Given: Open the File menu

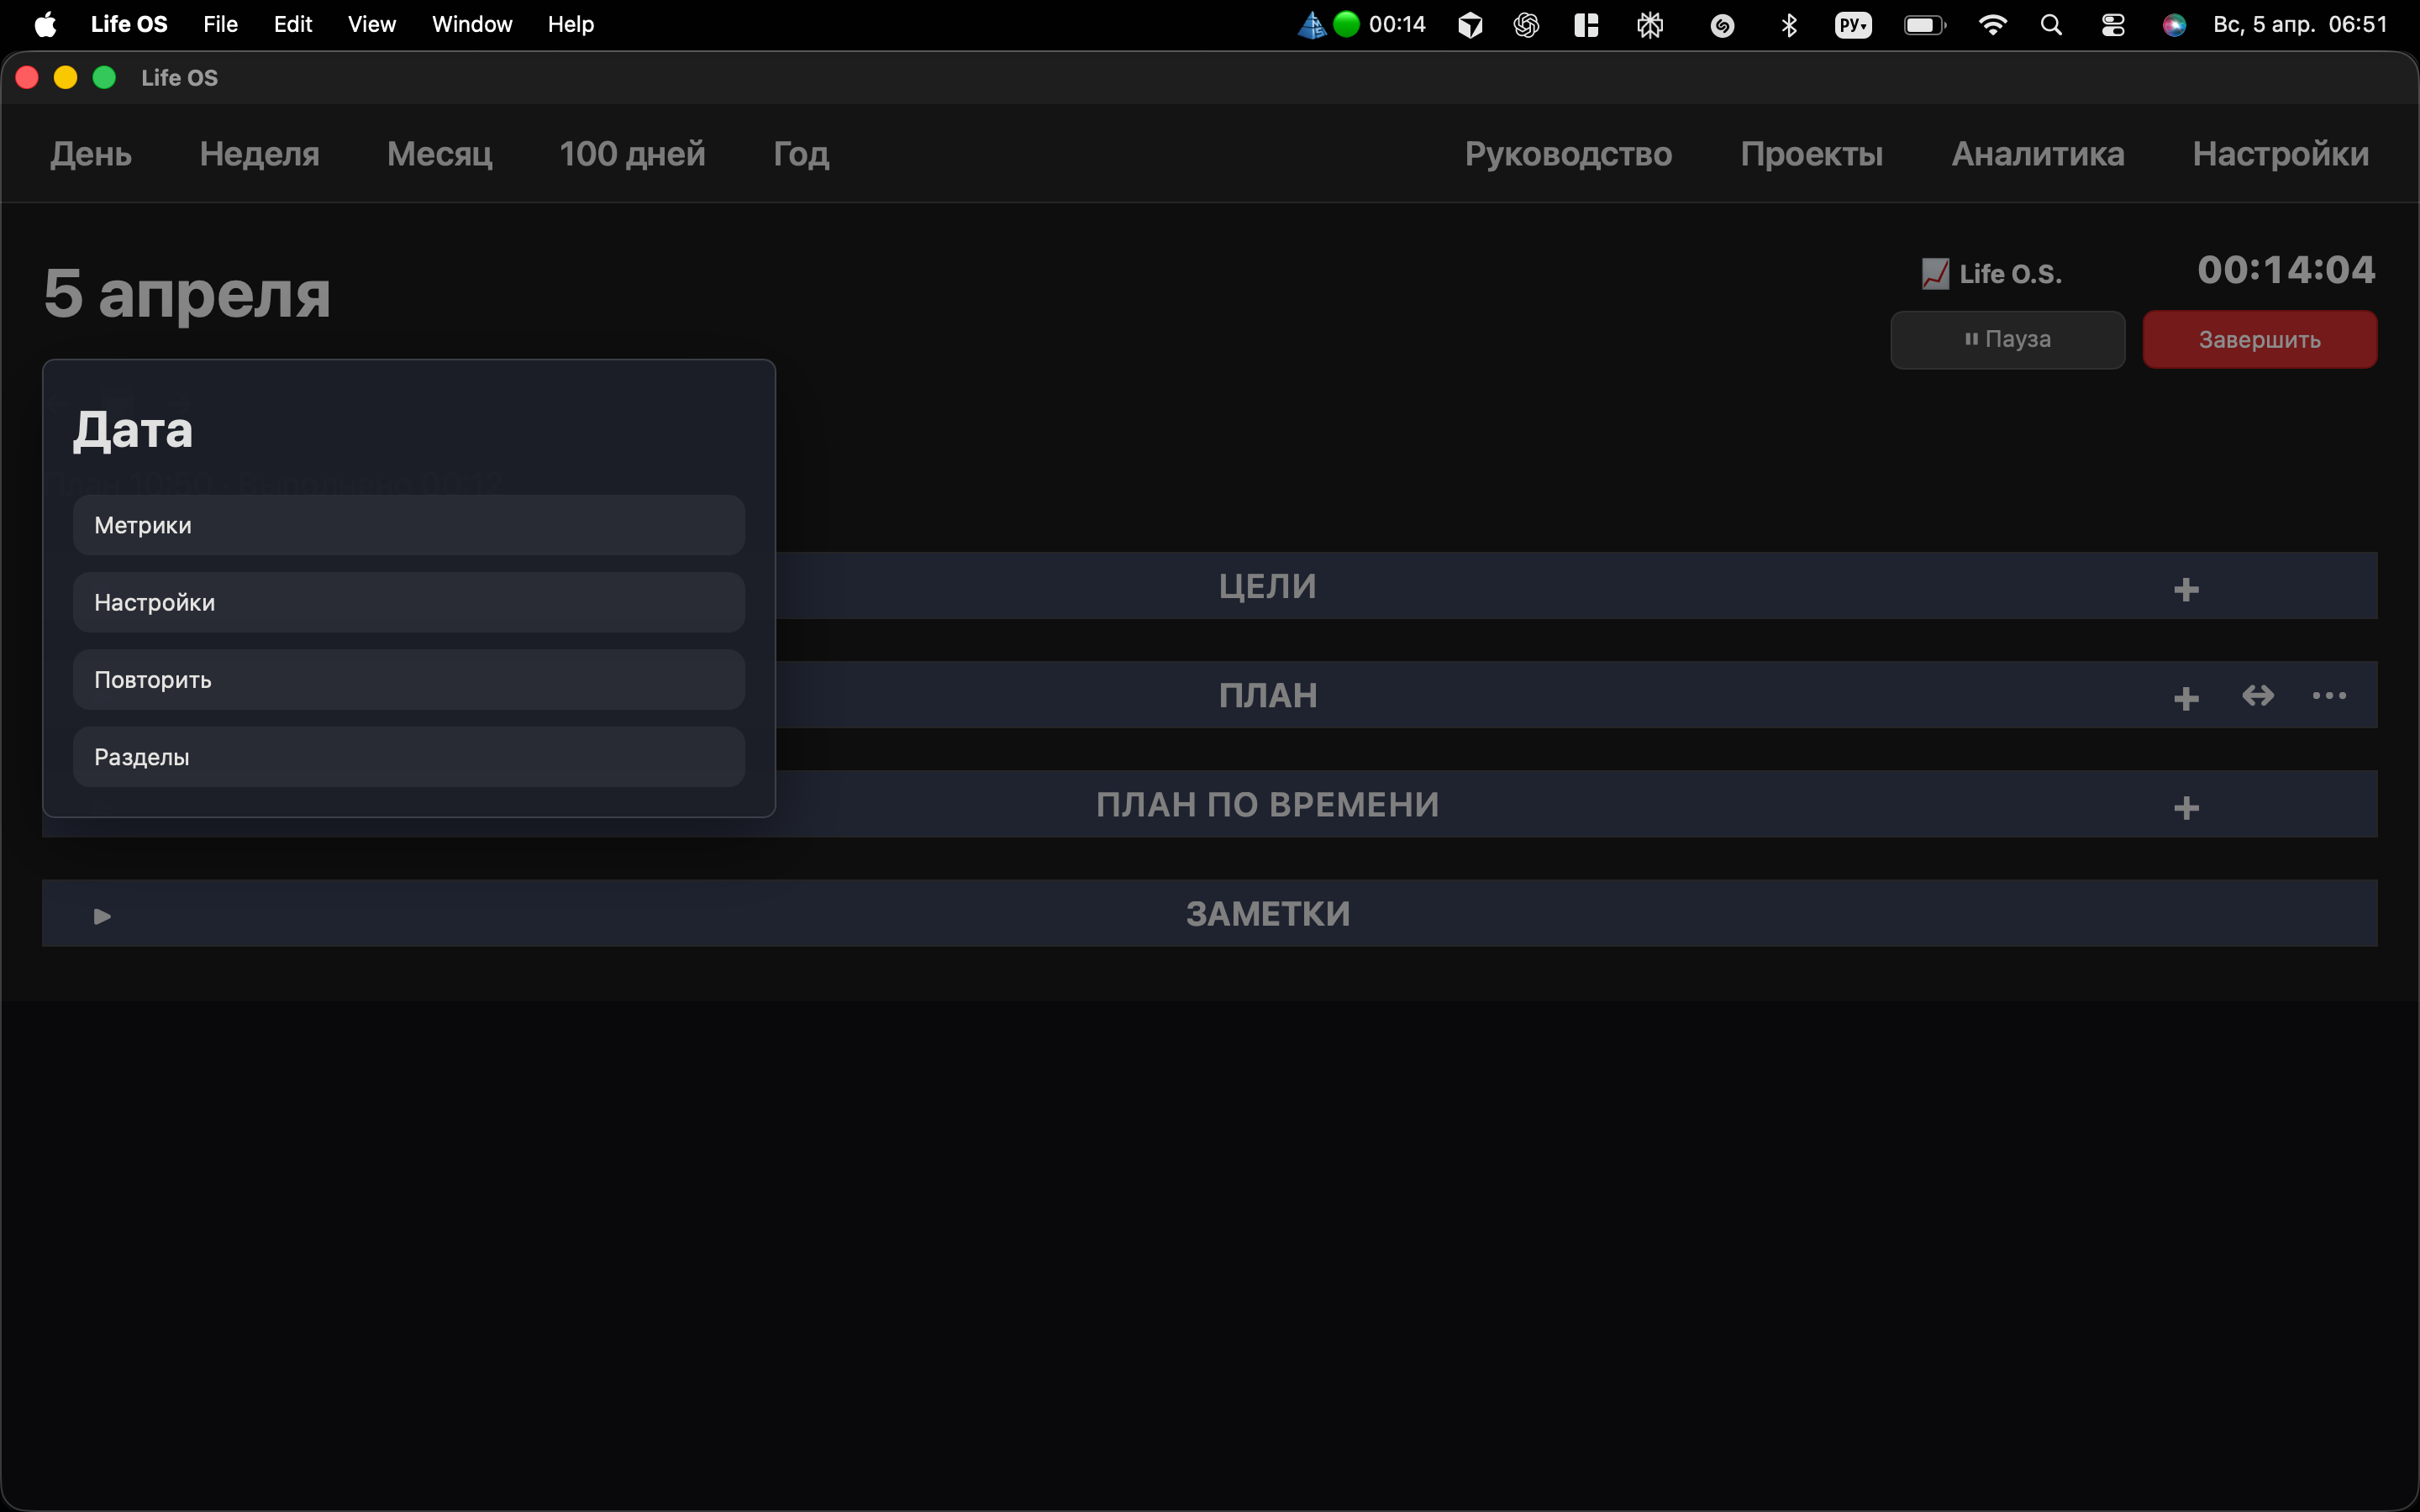Looking at the screenshot, I should (x=220, y=24).
